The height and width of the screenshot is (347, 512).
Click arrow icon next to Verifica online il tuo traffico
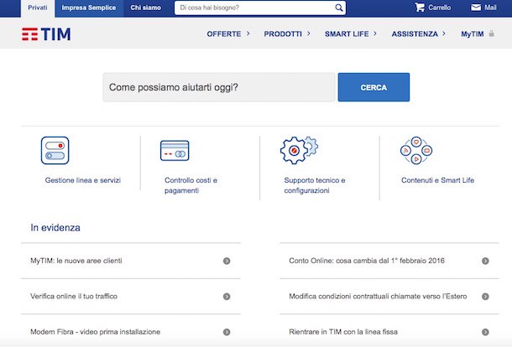tap(227, 297)
